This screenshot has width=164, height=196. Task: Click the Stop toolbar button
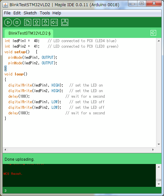[x=17, y=22]
